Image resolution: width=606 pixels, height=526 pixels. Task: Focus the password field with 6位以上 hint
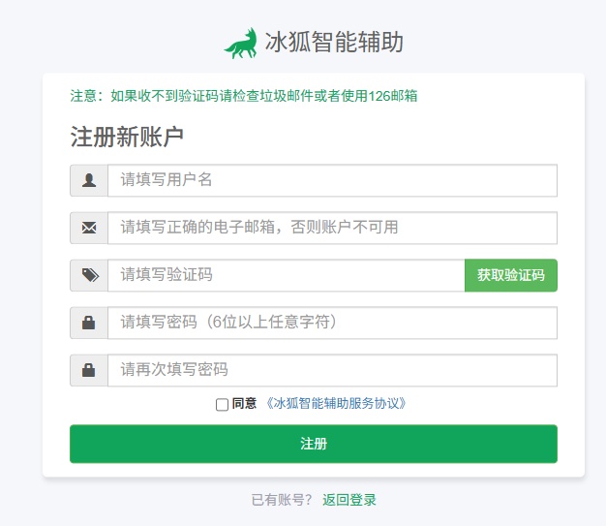332,323
